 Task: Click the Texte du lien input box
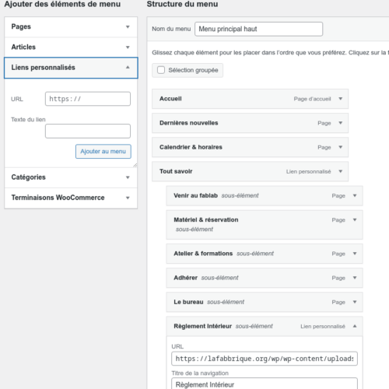88,131
